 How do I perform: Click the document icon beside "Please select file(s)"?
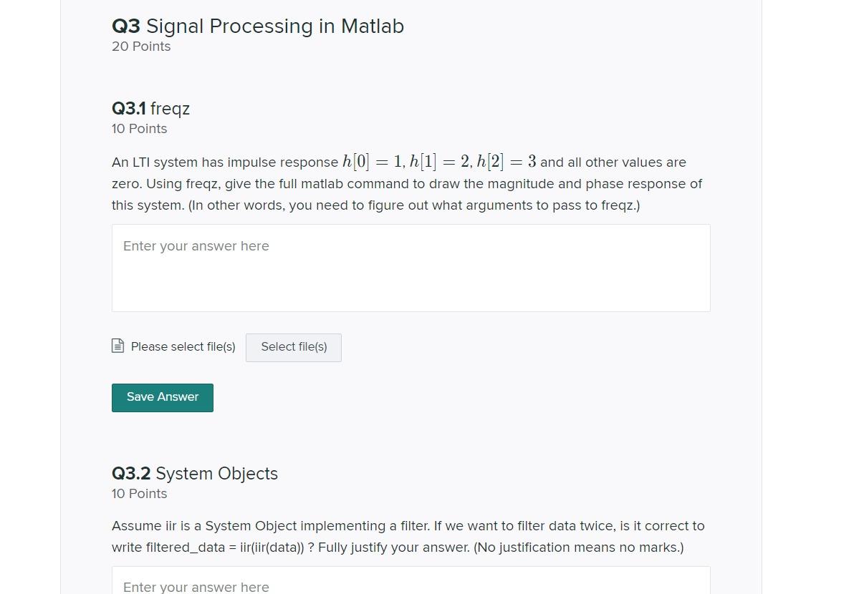pyautogui.click(x=117, y=346)
